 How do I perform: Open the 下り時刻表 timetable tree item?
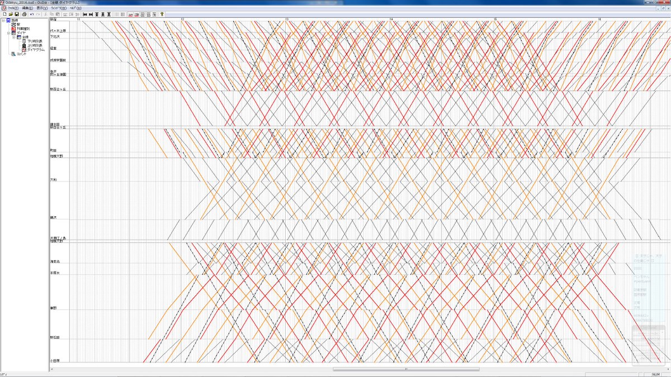[35, 41]
